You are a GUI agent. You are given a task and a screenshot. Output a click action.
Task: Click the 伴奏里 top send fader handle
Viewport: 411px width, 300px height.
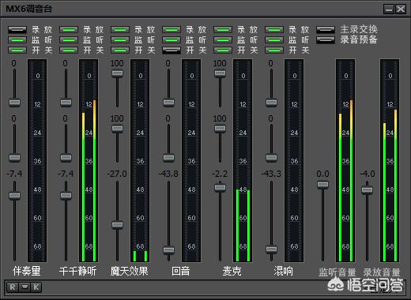click(14, 102)
